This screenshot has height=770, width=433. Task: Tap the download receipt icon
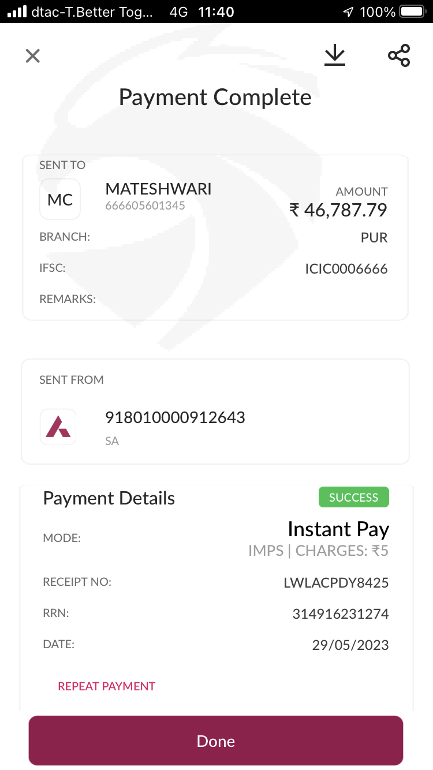tap(334, 55)
